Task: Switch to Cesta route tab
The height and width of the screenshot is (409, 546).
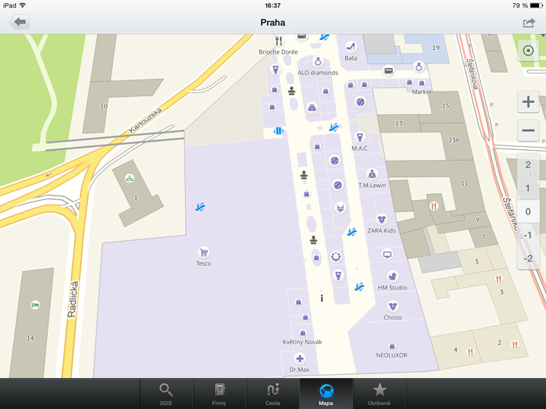Action: pos(272,394)
